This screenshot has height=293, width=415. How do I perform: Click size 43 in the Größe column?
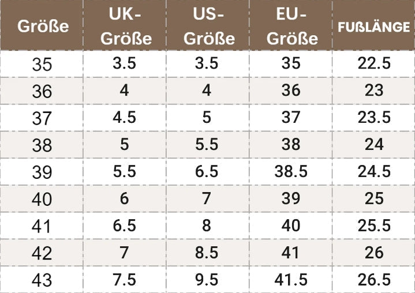click(42, 280)
